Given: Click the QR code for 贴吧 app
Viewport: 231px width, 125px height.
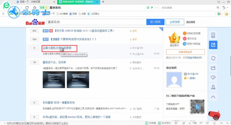Looking at the screenshot, I should point(198,107).
